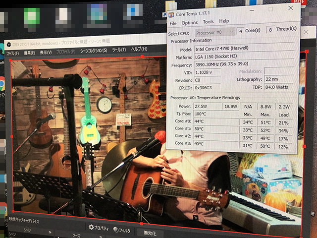Click the Core #1 temperature 50°C
317x238 pixels.
pos(216,129)
